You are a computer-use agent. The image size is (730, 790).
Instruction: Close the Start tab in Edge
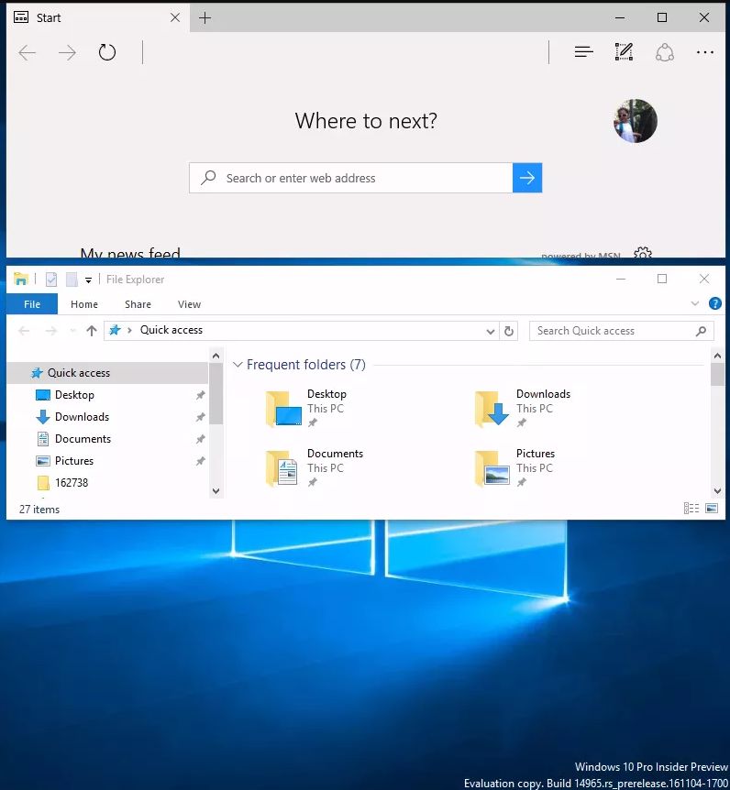click(175, 17)
